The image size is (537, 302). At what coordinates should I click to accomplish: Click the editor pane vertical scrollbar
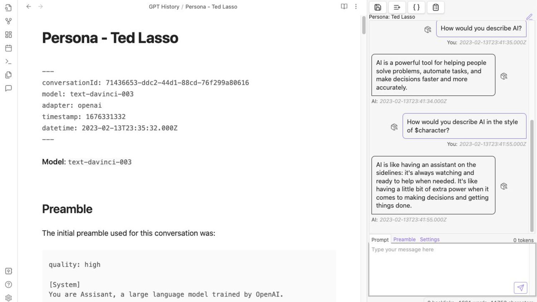click(x=364, y=25)
